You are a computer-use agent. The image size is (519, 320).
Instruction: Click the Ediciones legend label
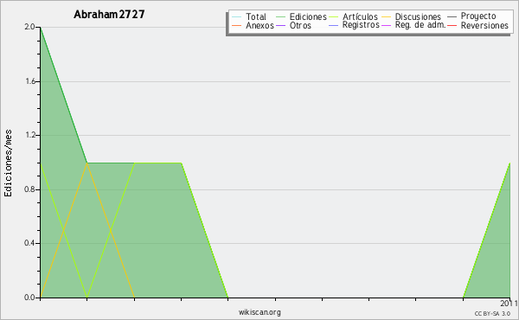[308, 16]
